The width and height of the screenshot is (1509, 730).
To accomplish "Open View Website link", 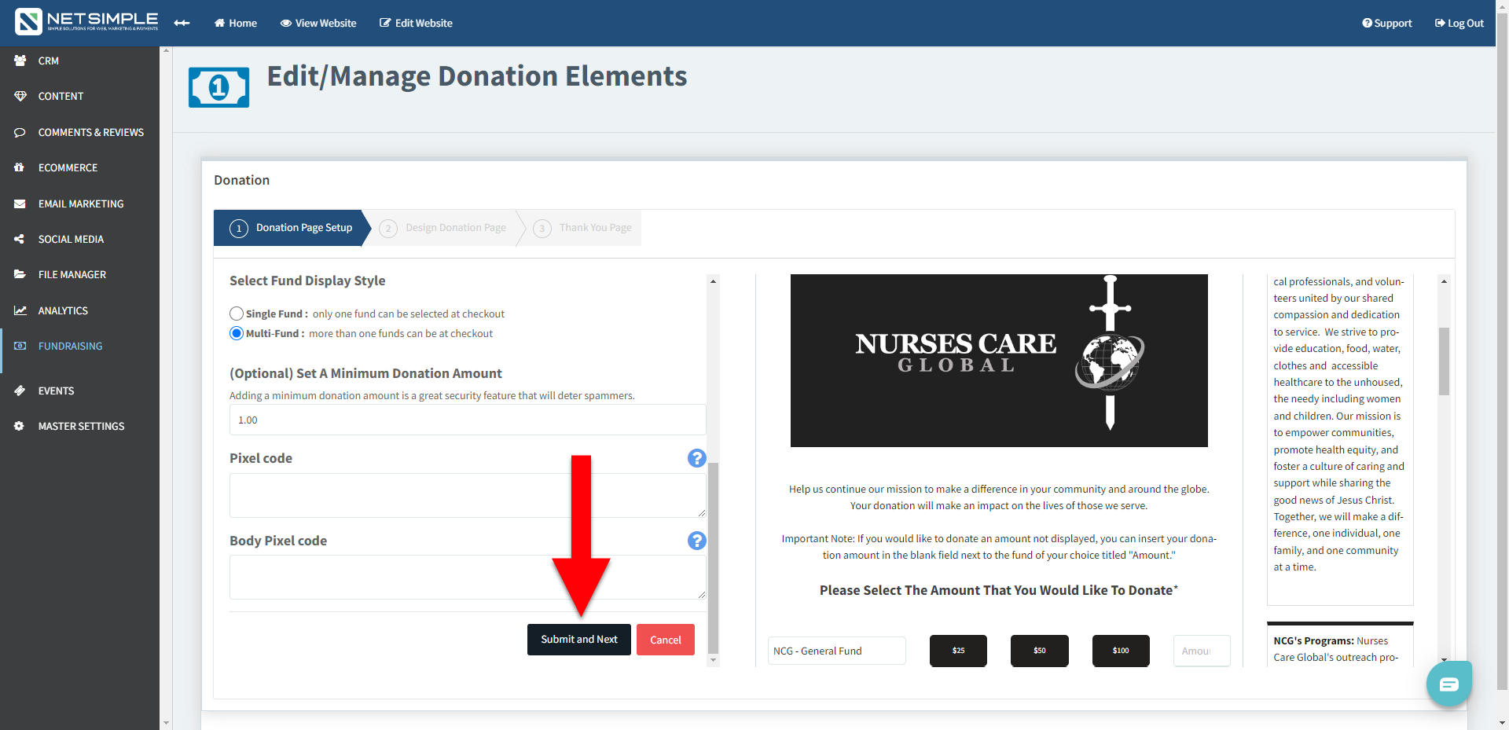I will point(318,23).
